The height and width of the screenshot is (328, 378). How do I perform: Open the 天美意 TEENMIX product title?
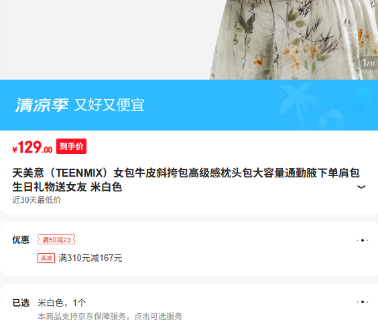(186, 179)
